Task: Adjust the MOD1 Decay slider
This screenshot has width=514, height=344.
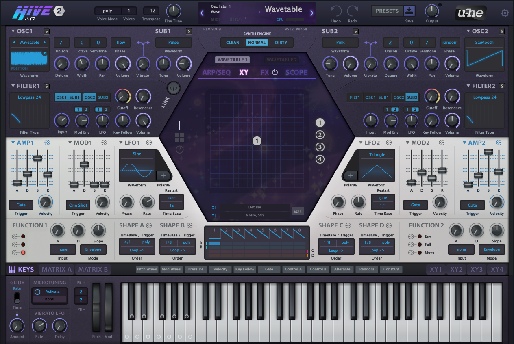Action: click(84, 164)
